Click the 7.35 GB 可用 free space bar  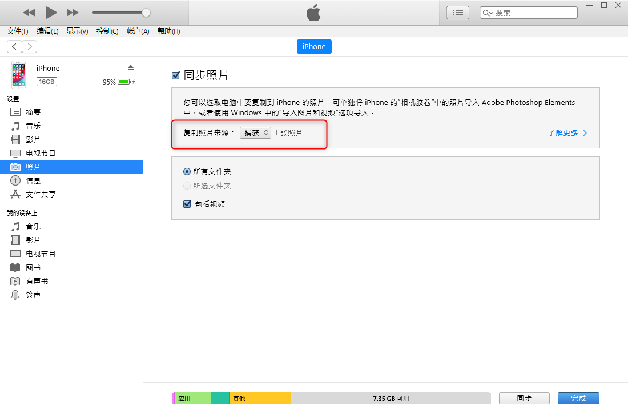[x=391, y=399]
